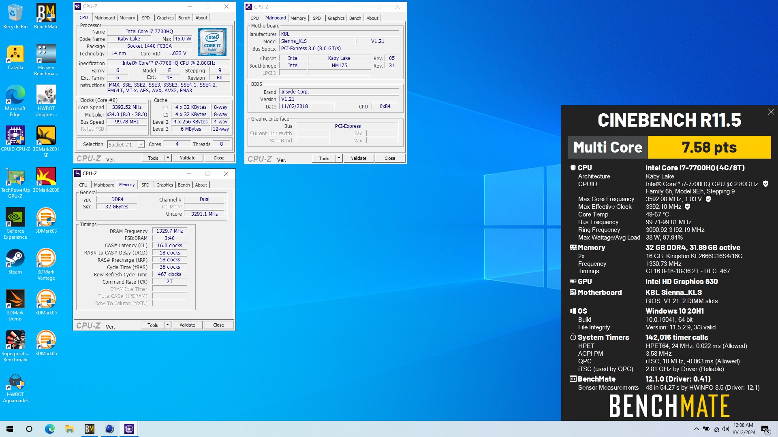Click Close button in the Memory window

[218, 325]
